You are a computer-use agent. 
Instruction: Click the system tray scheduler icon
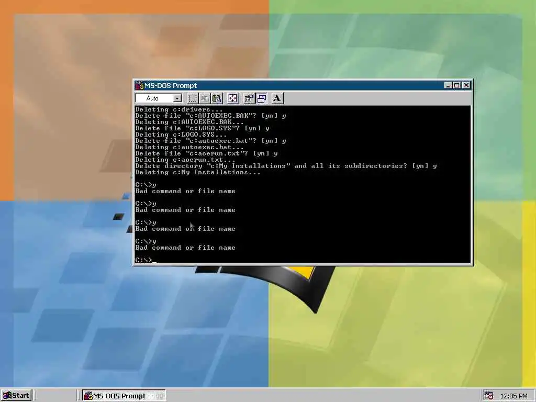488,396
